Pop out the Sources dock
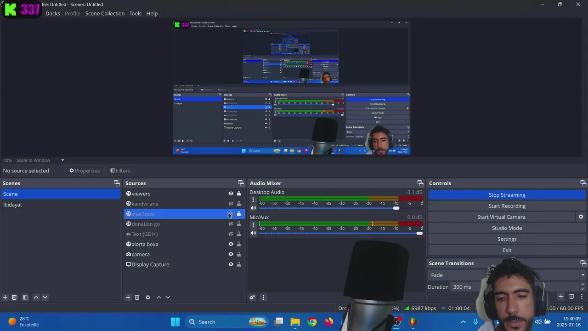Screen dimensions: 588x331 pyautogui.click(x=241, y=183)
